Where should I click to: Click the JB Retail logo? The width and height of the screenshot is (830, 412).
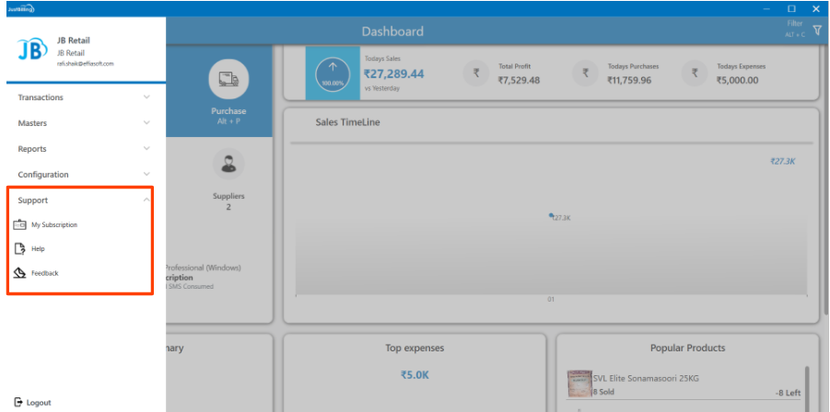tap(30, 51)
